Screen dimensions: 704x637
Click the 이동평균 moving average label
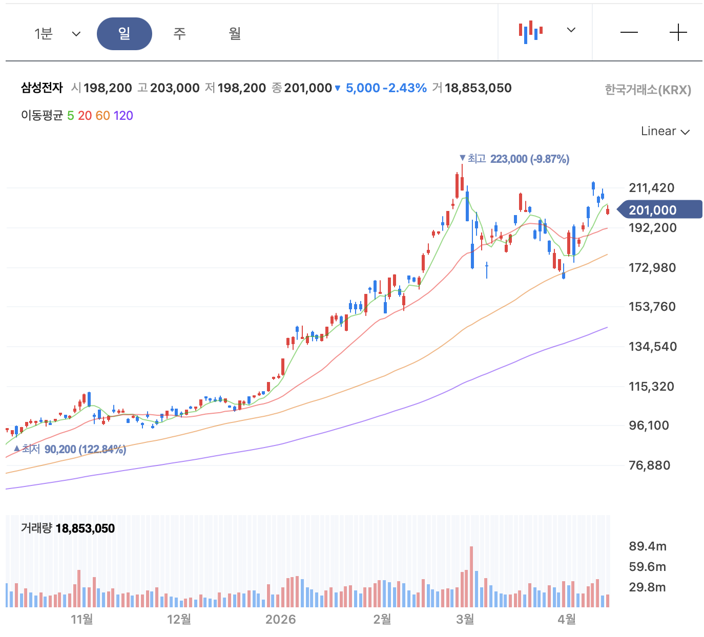[42, 116]
